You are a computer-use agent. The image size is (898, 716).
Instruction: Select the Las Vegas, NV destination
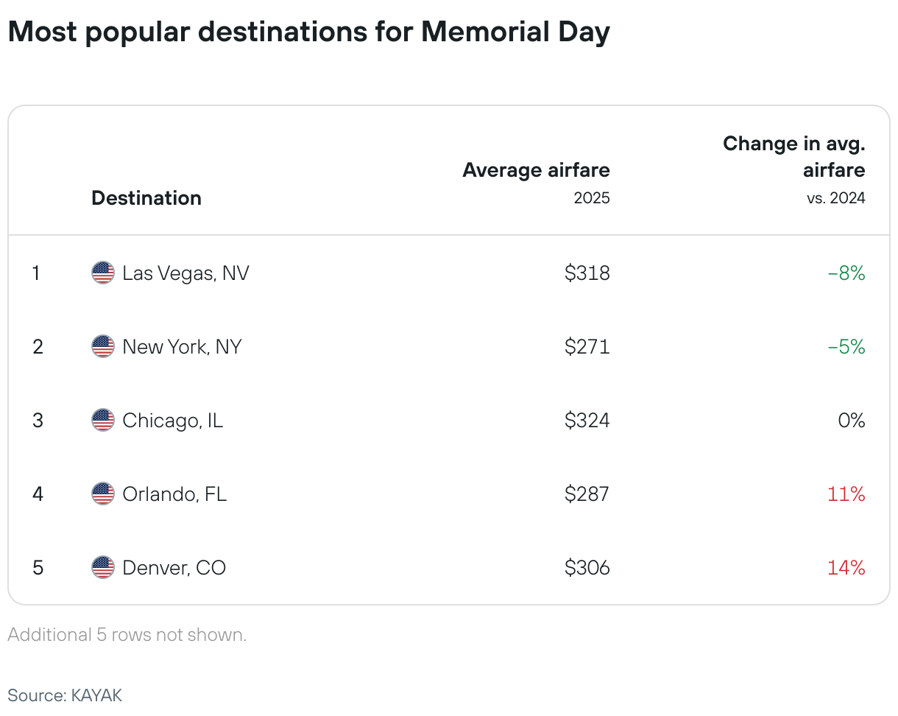(x=185, y=274)
